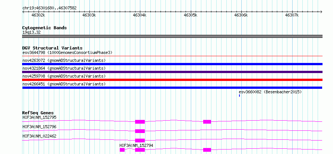The height and width of the screenshot is (154, 333).
Task: Click the nsv4259708 variant label
Action: click(64, 76)
